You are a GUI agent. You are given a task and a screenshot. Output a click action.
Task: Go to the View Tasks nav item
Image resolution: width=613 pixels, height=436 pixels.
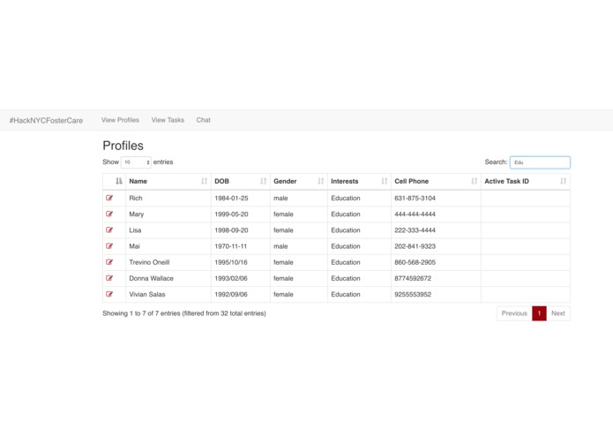click(168, 120)
